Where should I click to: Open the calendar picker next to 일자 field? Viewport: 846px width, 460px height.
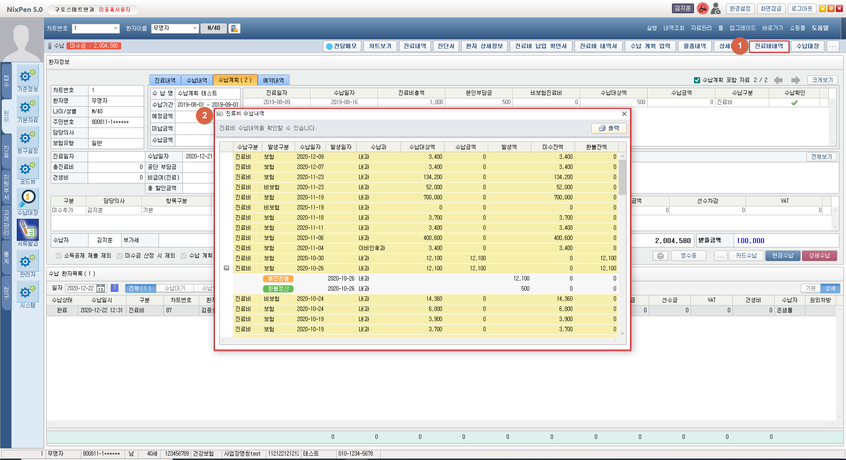[x=101, y=288]
